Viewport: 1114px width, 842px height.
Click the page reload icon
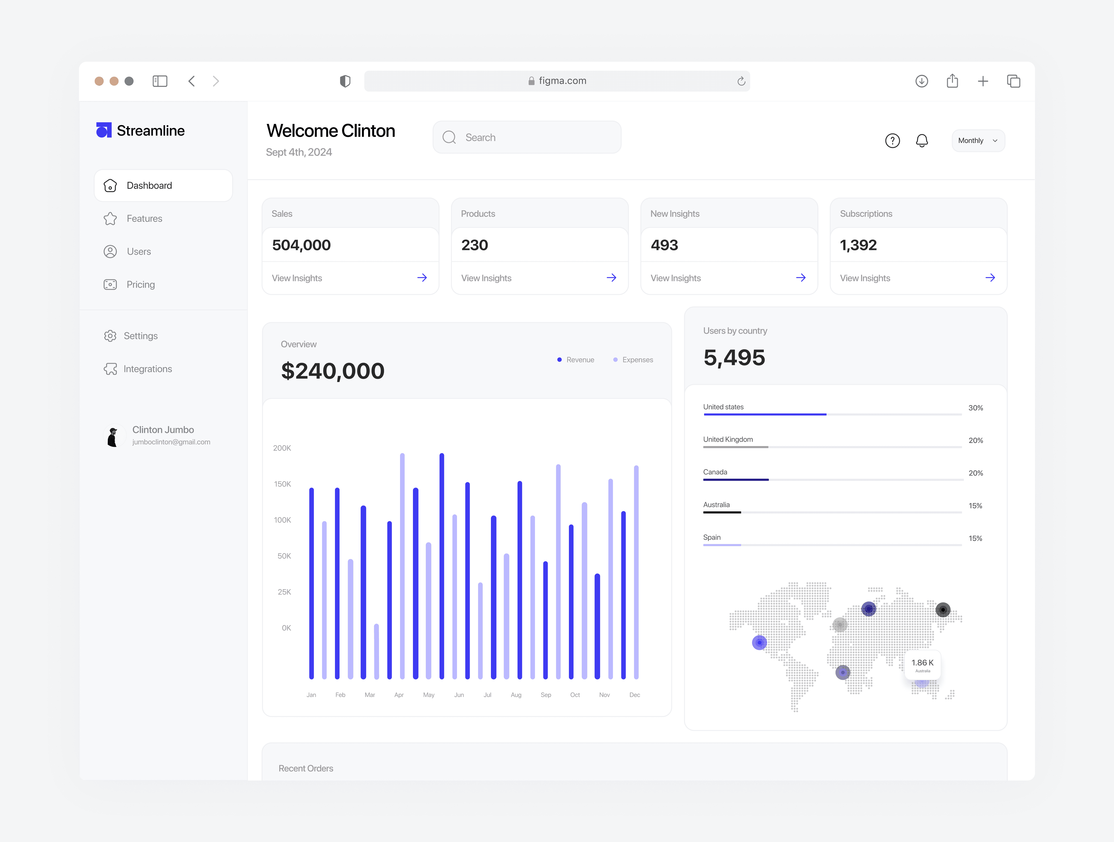point(741,81)
